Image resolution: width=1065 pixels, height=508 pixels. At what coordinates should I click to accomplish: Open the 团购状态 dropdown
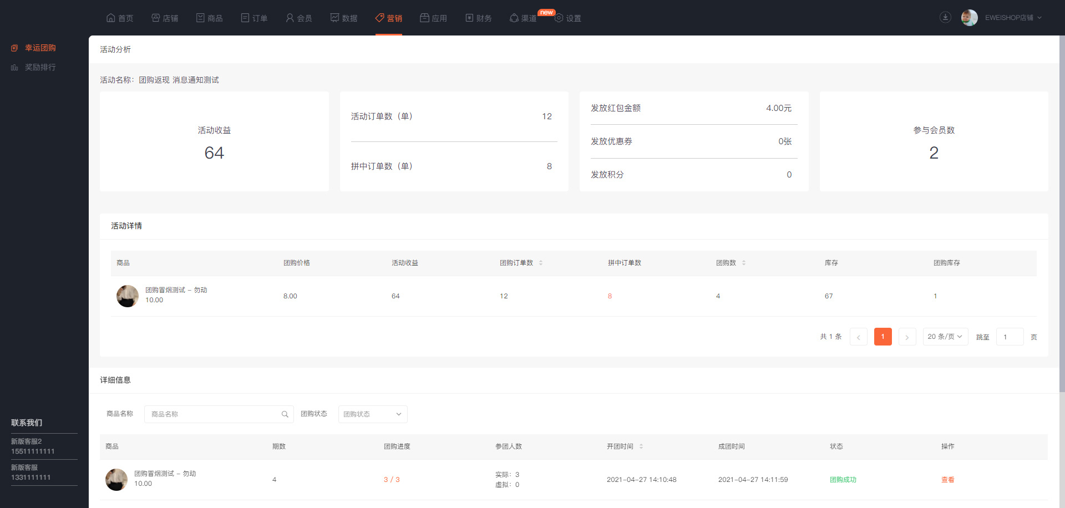(373, 414)
